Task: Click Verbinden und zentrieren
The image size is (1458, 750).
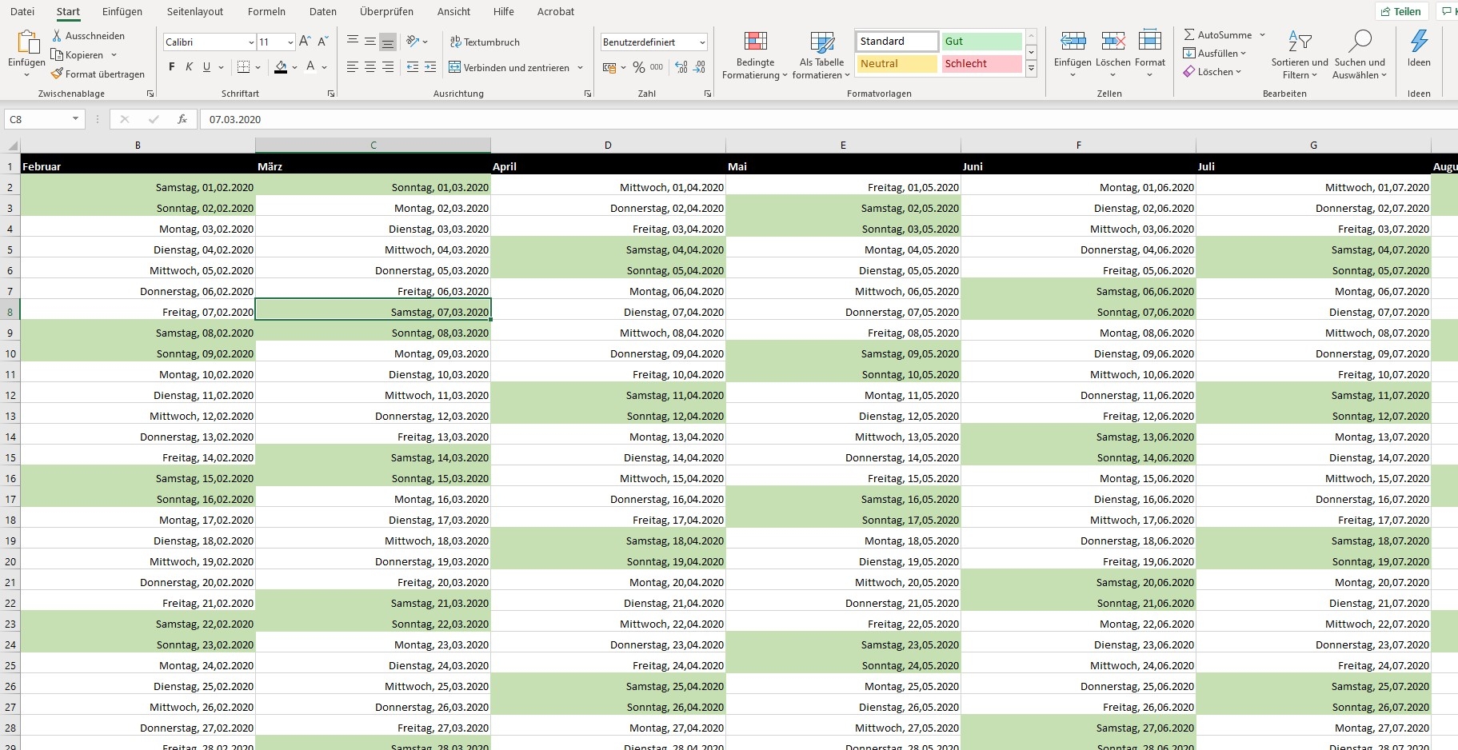Action: 509,68
